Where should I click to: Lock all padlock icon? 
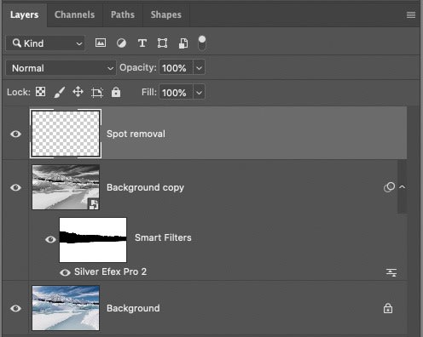(116, 92)
